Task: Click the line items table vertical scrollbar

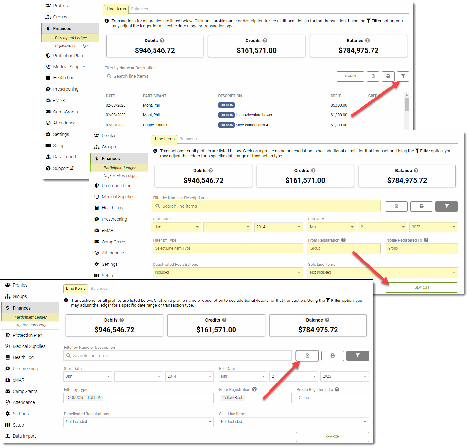Action: coord(406,104)
